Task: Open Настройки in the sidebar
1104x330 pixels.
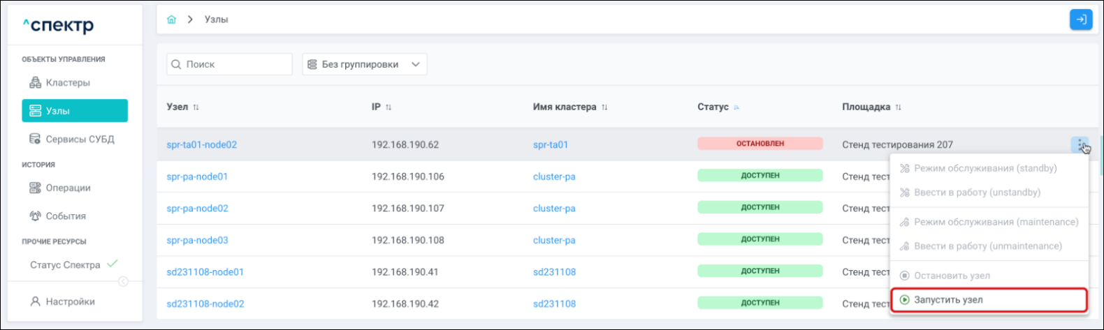Action: click(70, 302)
